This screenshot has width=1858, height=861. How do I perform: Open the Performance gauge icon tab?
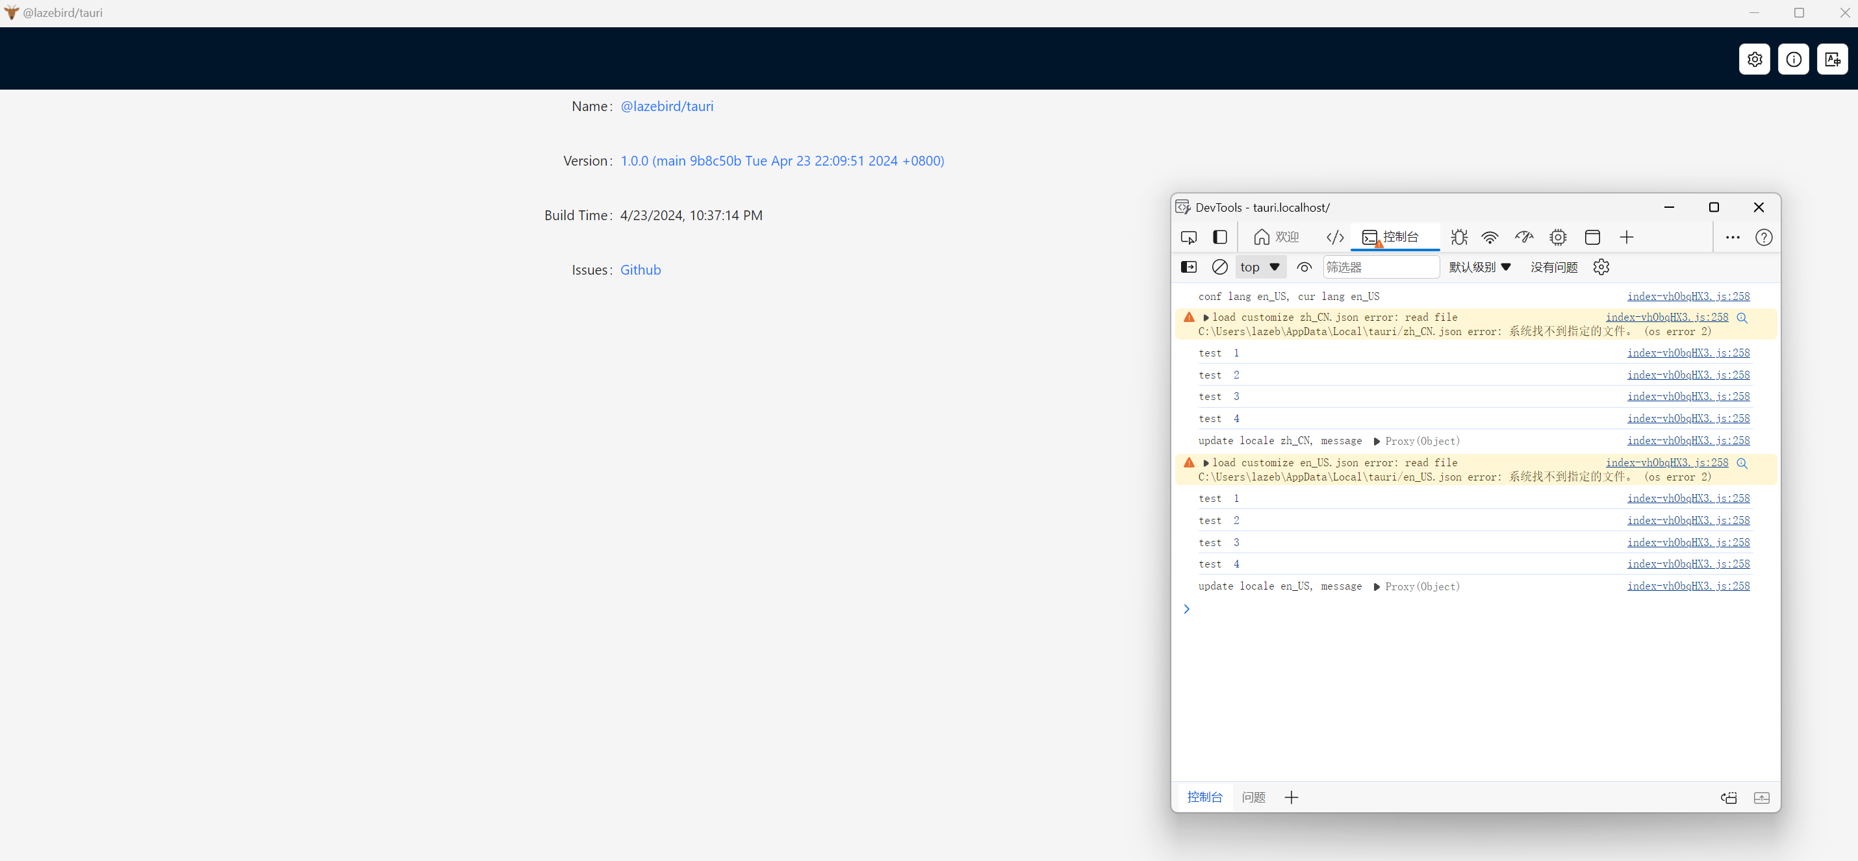(1523, 237)
